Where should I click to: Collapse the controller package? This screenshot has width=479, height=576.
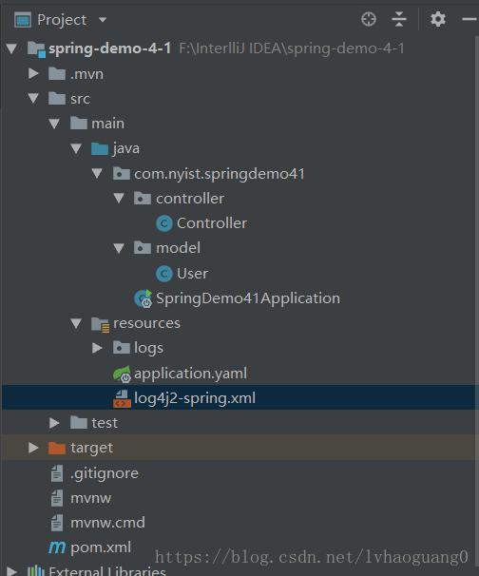click(119, 199)
